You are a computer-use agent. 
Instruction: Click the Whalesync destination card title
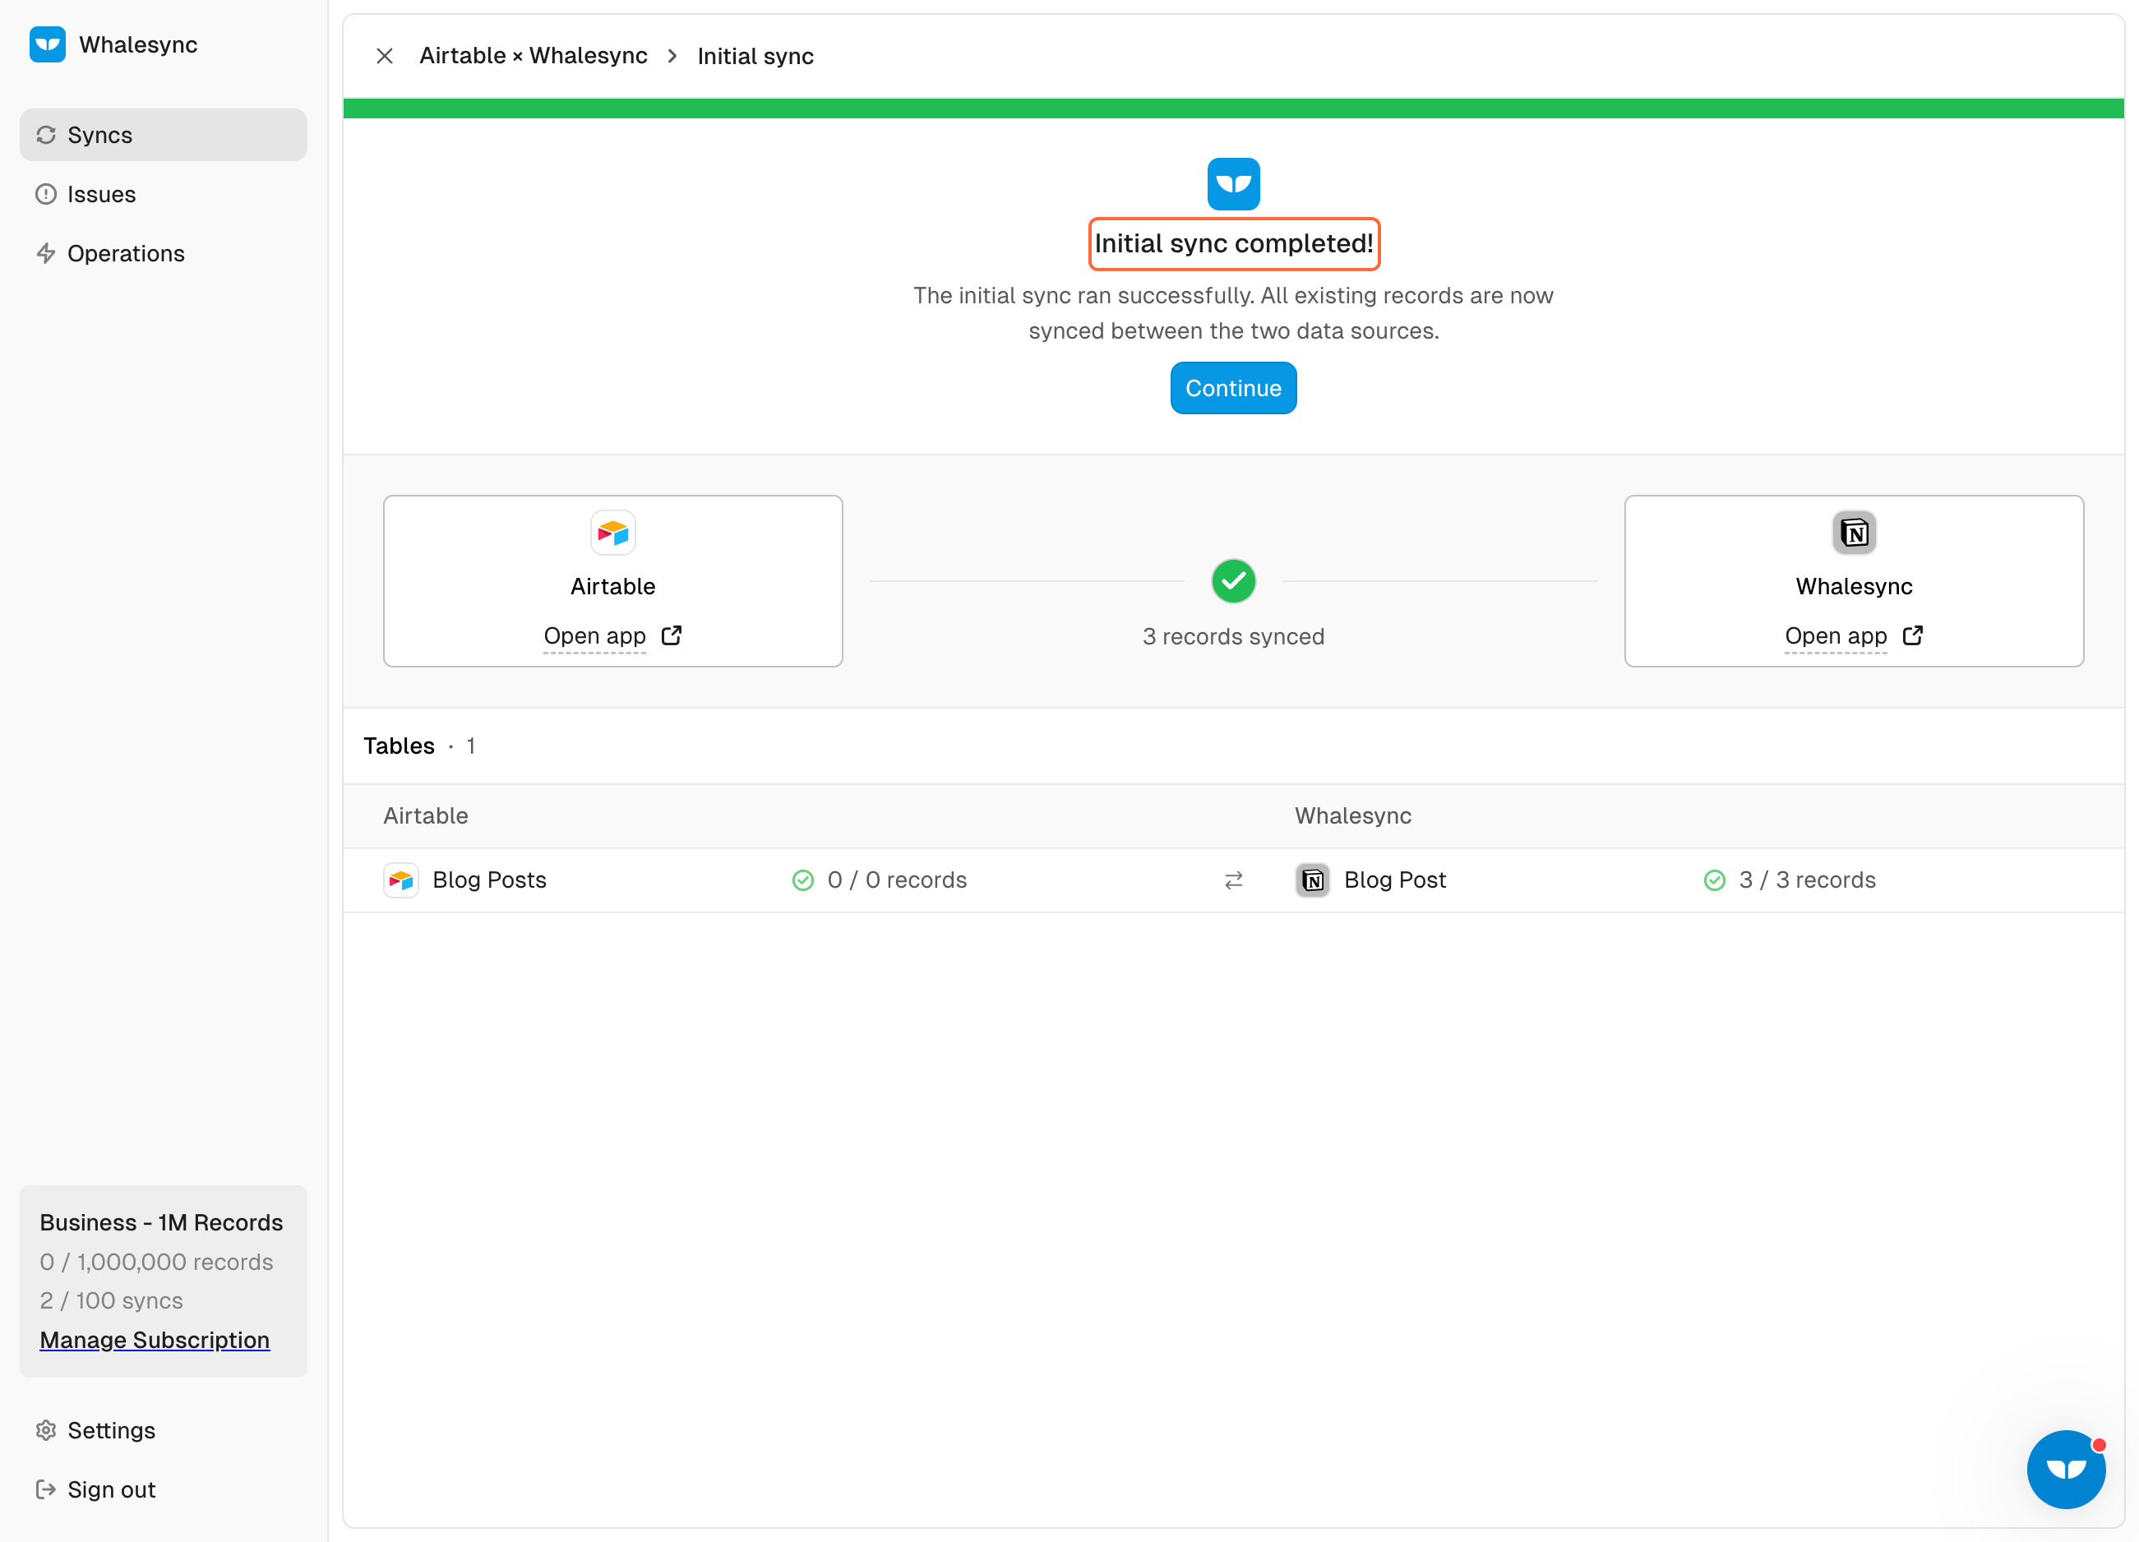point(1855,587)
